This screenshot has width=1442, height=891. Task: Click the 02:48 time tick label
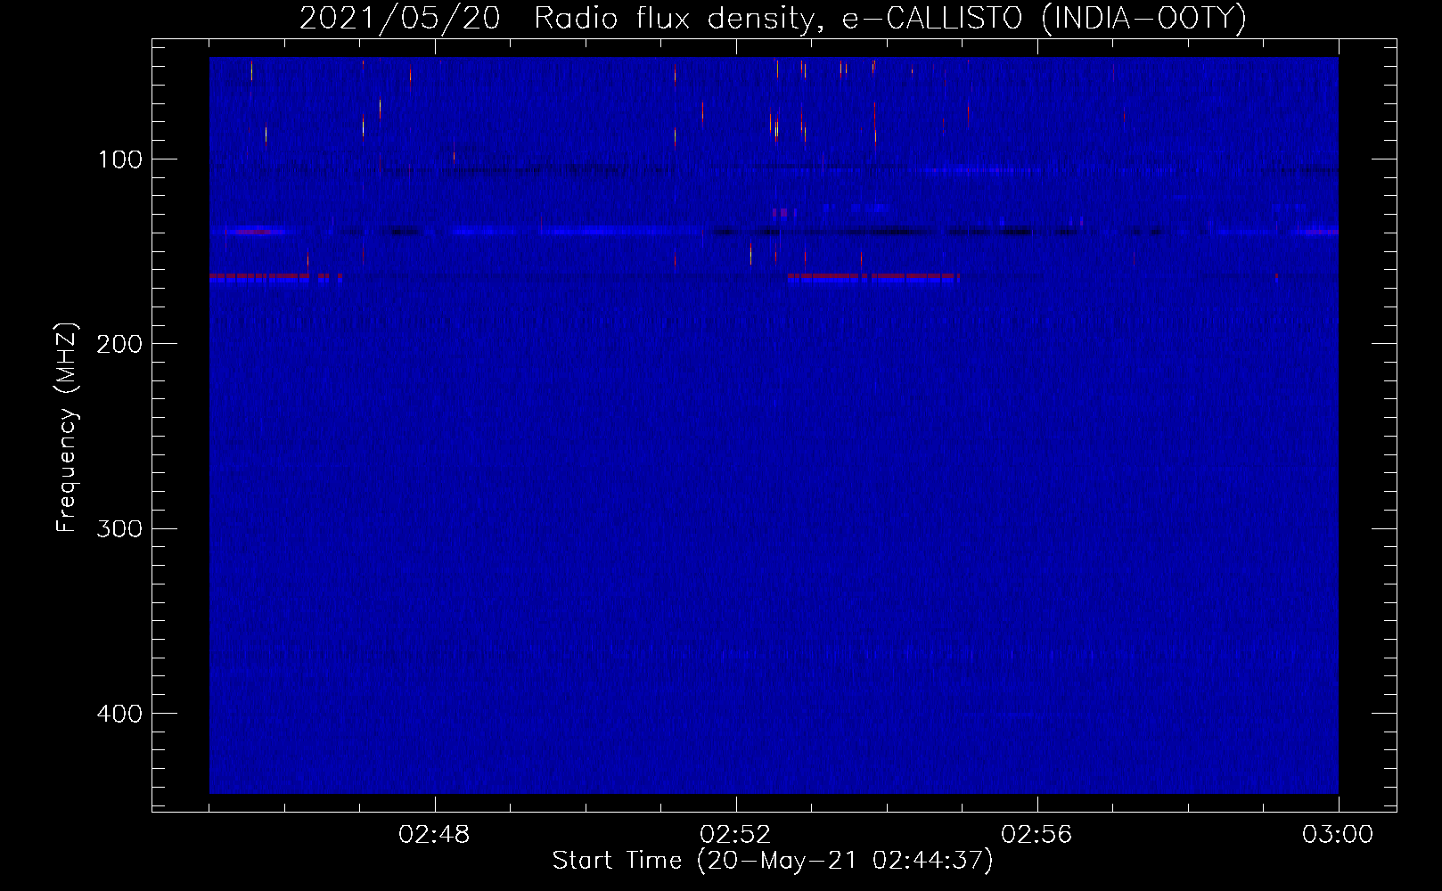point(434,835)
